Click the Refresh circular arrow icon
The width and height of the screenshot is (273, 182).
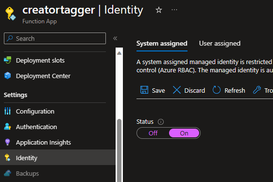tap(217, 90)
